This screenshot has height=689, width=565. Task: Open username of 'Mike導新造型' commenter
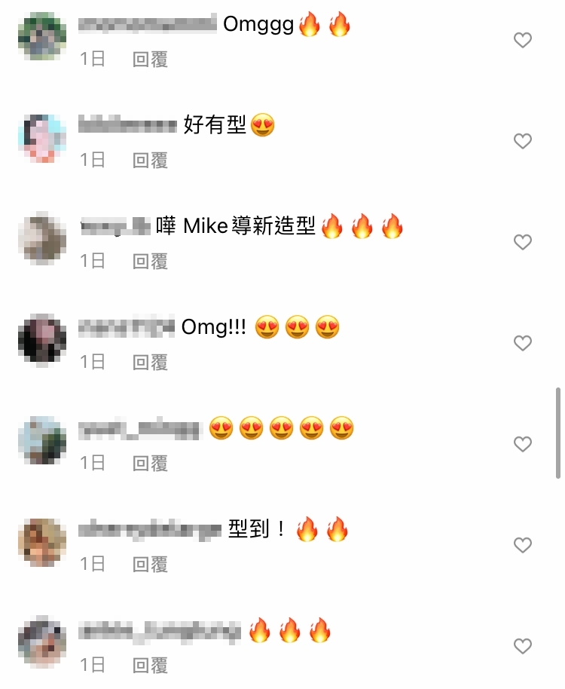pyautogui.click(x=116, y=227)
